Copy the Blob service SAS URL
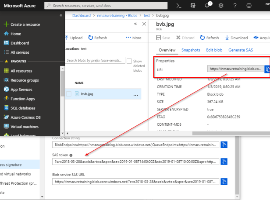 pos(224,181)
